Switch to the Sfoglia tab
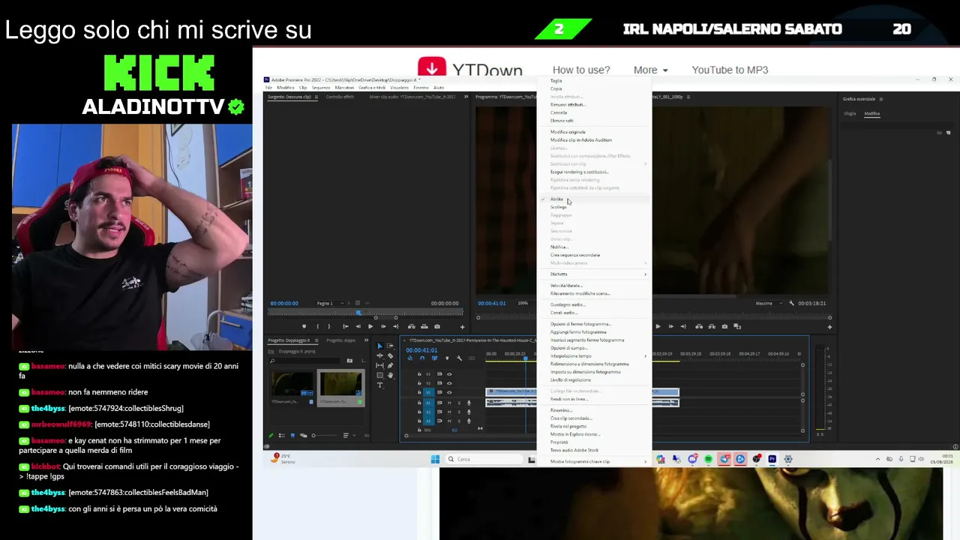960x540 pixels. click(850, 114)
